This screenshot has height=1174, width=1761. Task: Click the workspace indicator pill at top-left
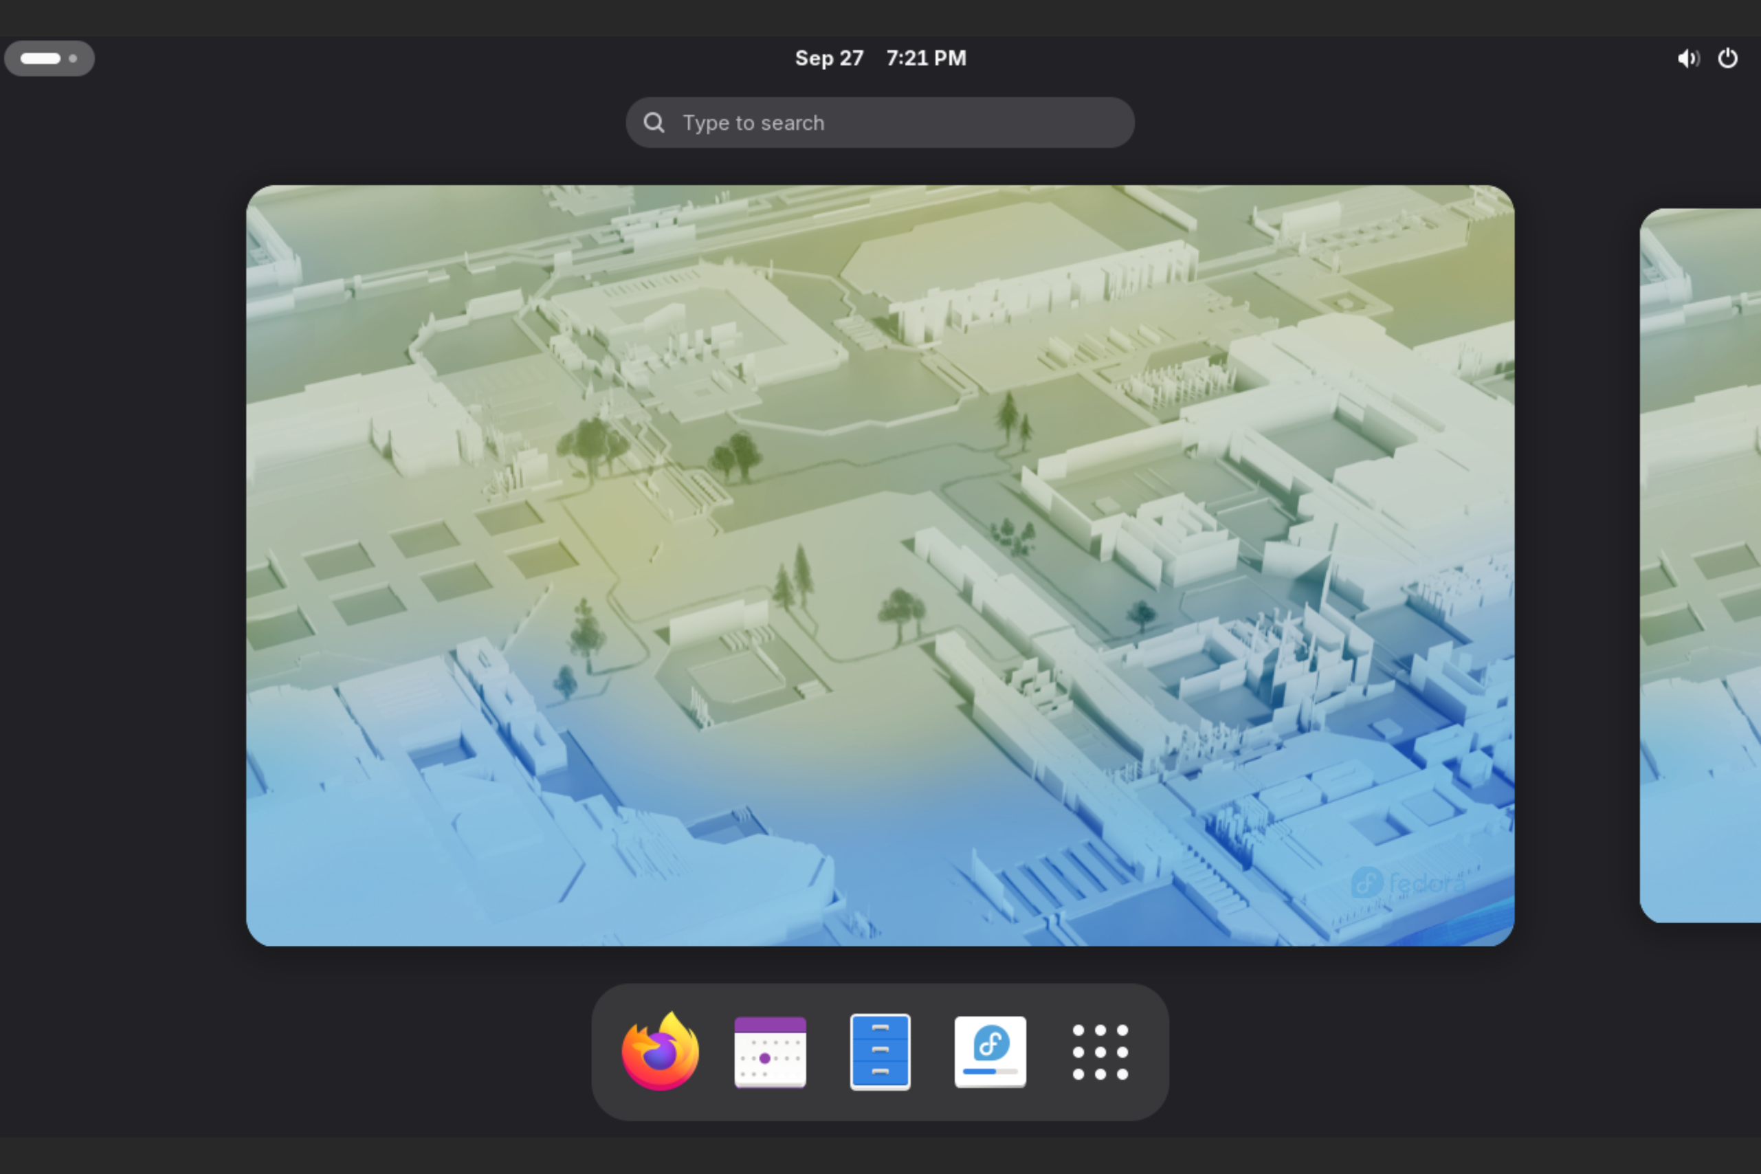tap(49, 58)
